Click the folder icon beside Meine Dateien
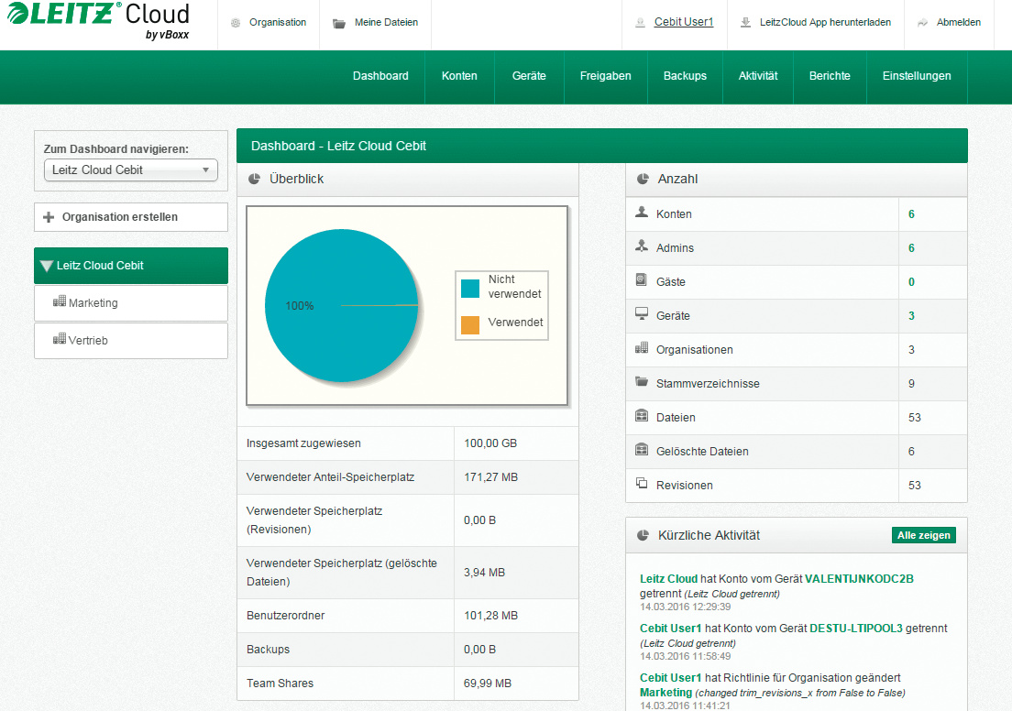Screen dimensions: 1012x711 click(x=339, y=23)
